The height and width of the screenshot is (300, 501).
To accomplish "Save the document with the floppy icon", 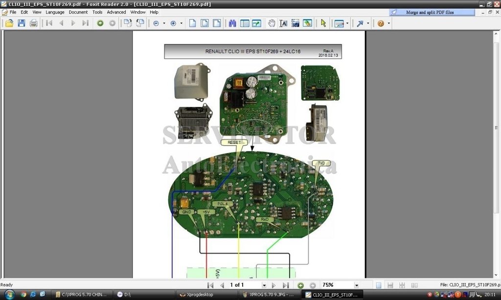I will tap(22, 23).
